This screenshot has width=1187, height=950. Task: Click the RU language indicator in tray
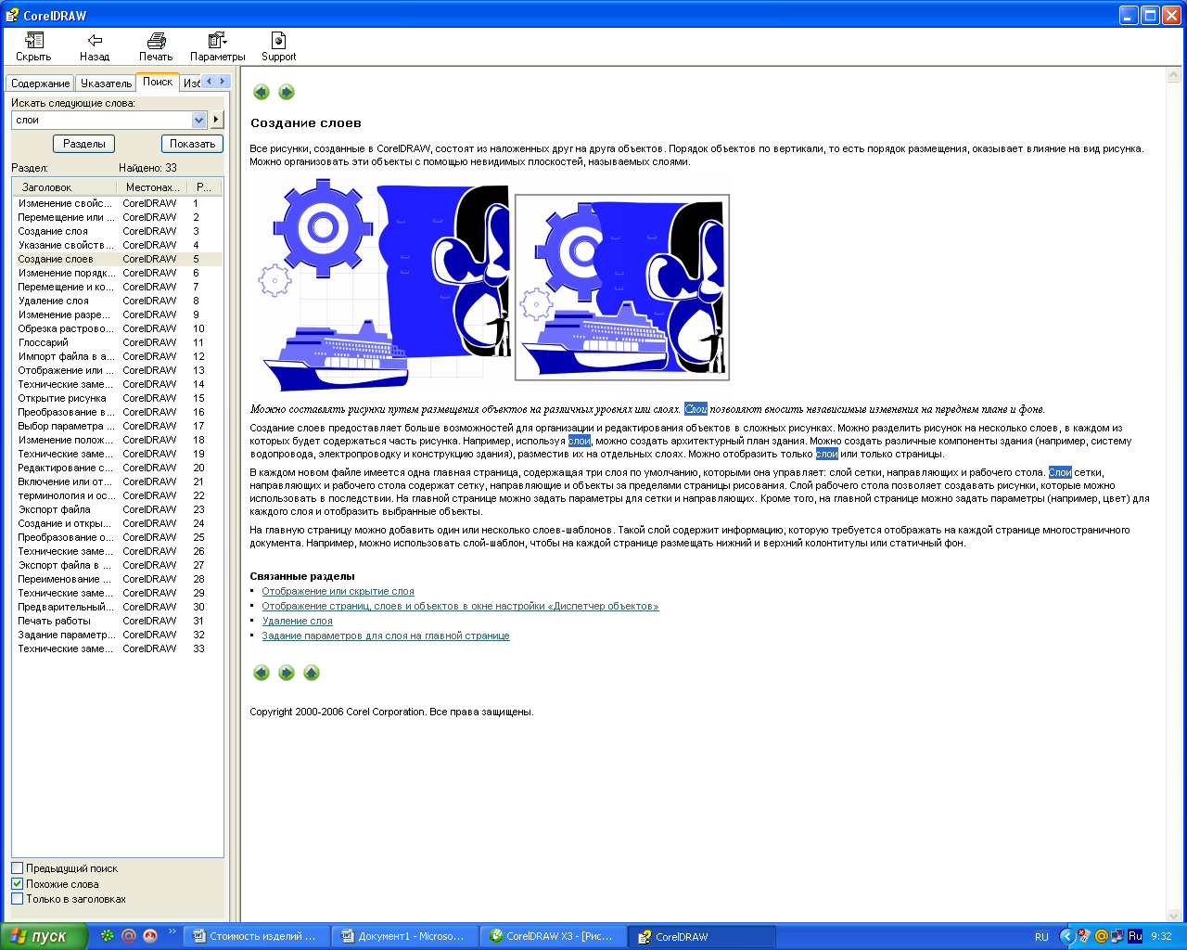pos(1041,937)
